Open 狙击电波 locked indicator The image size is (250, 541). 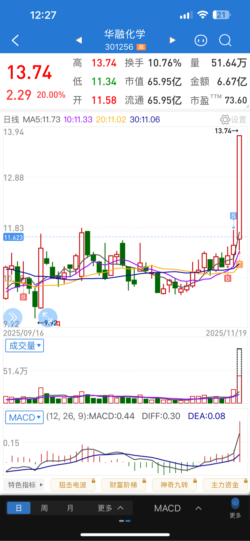73,485
